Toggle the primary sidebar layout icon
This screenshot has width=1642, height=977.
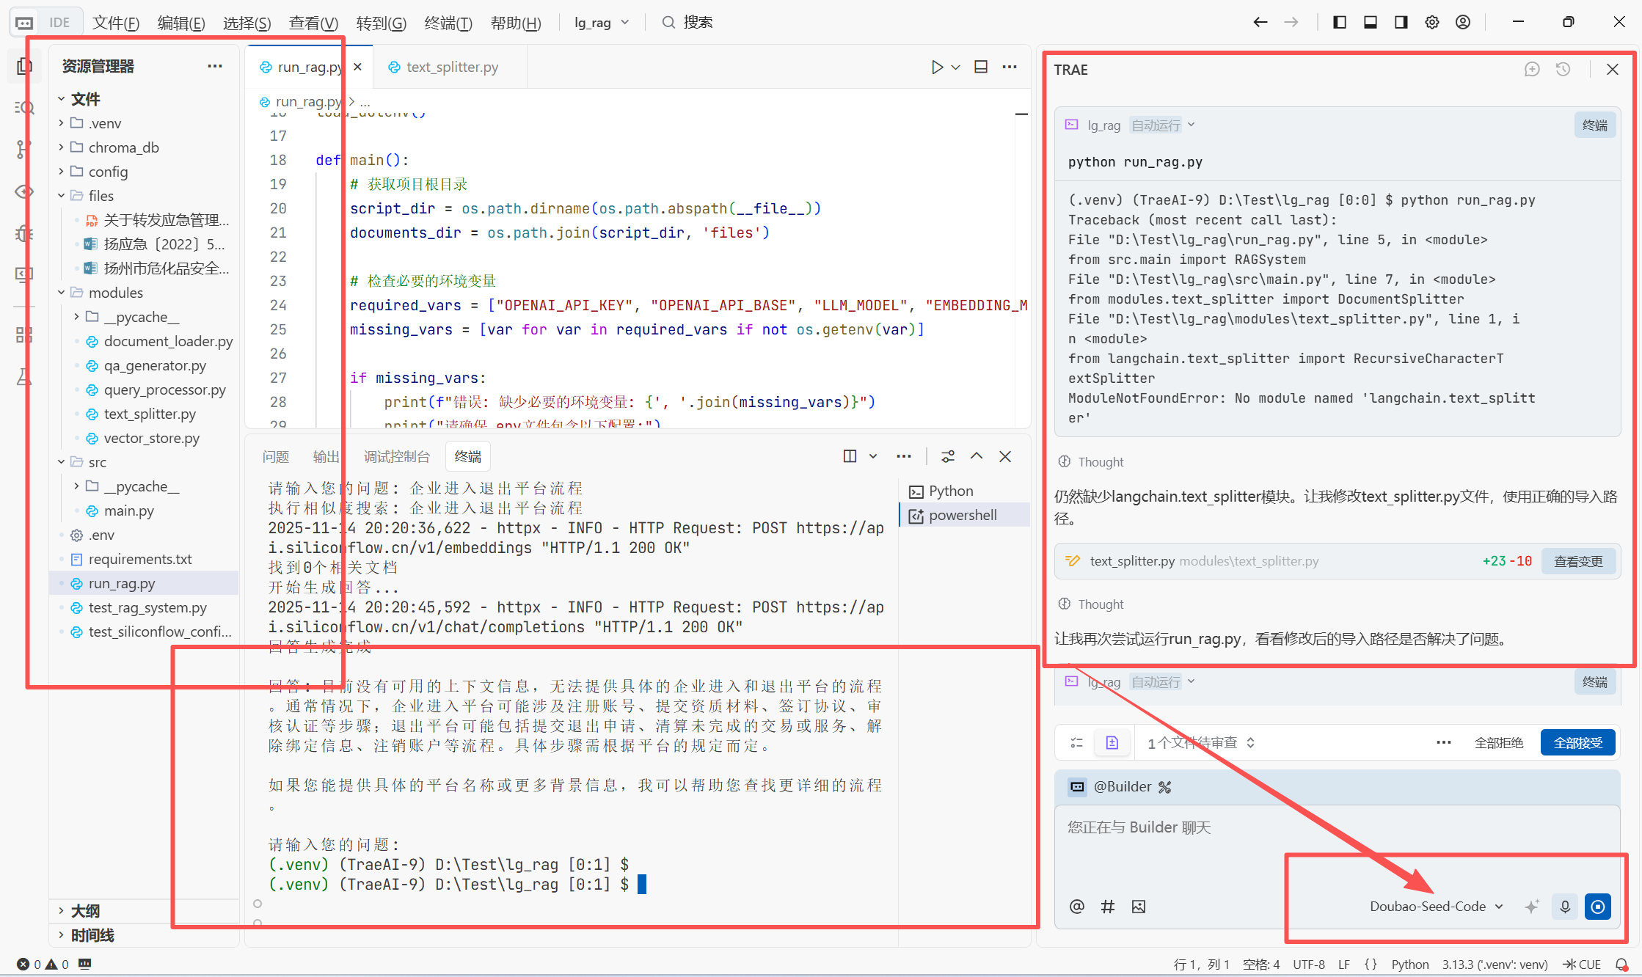1340,22
